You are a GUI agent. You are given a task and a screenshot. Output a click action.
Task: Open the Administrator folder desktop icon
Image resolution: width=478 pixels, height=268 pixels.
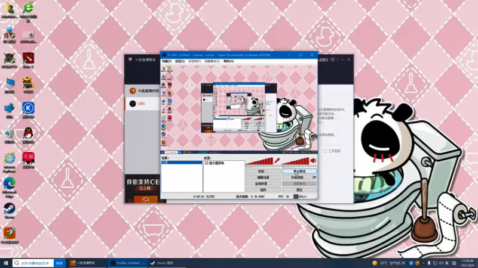click(x=10, y=11)
